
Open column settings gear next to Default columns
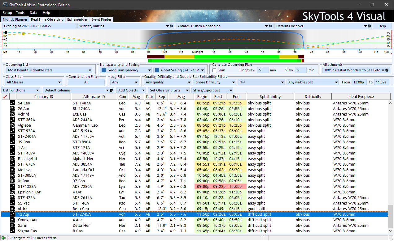pyautogui.click(x=112, y=90)
